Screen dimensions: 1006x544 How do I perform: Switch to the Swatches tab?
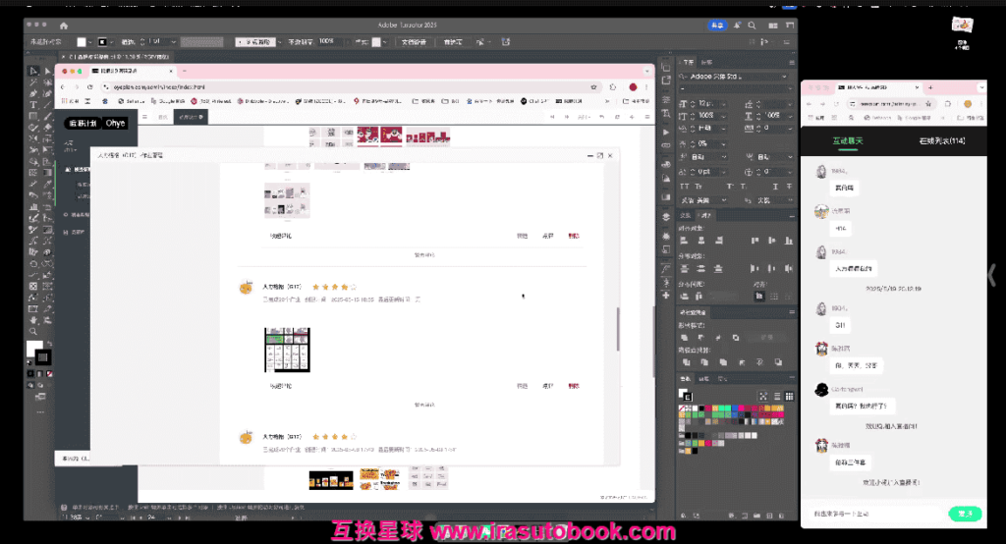point(686,379)
